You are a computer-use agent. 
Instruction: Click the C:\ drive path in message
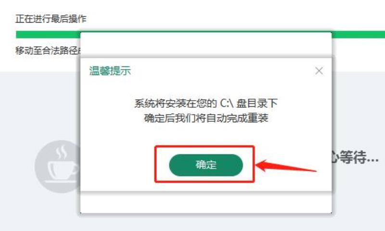[x=227, y=103]
